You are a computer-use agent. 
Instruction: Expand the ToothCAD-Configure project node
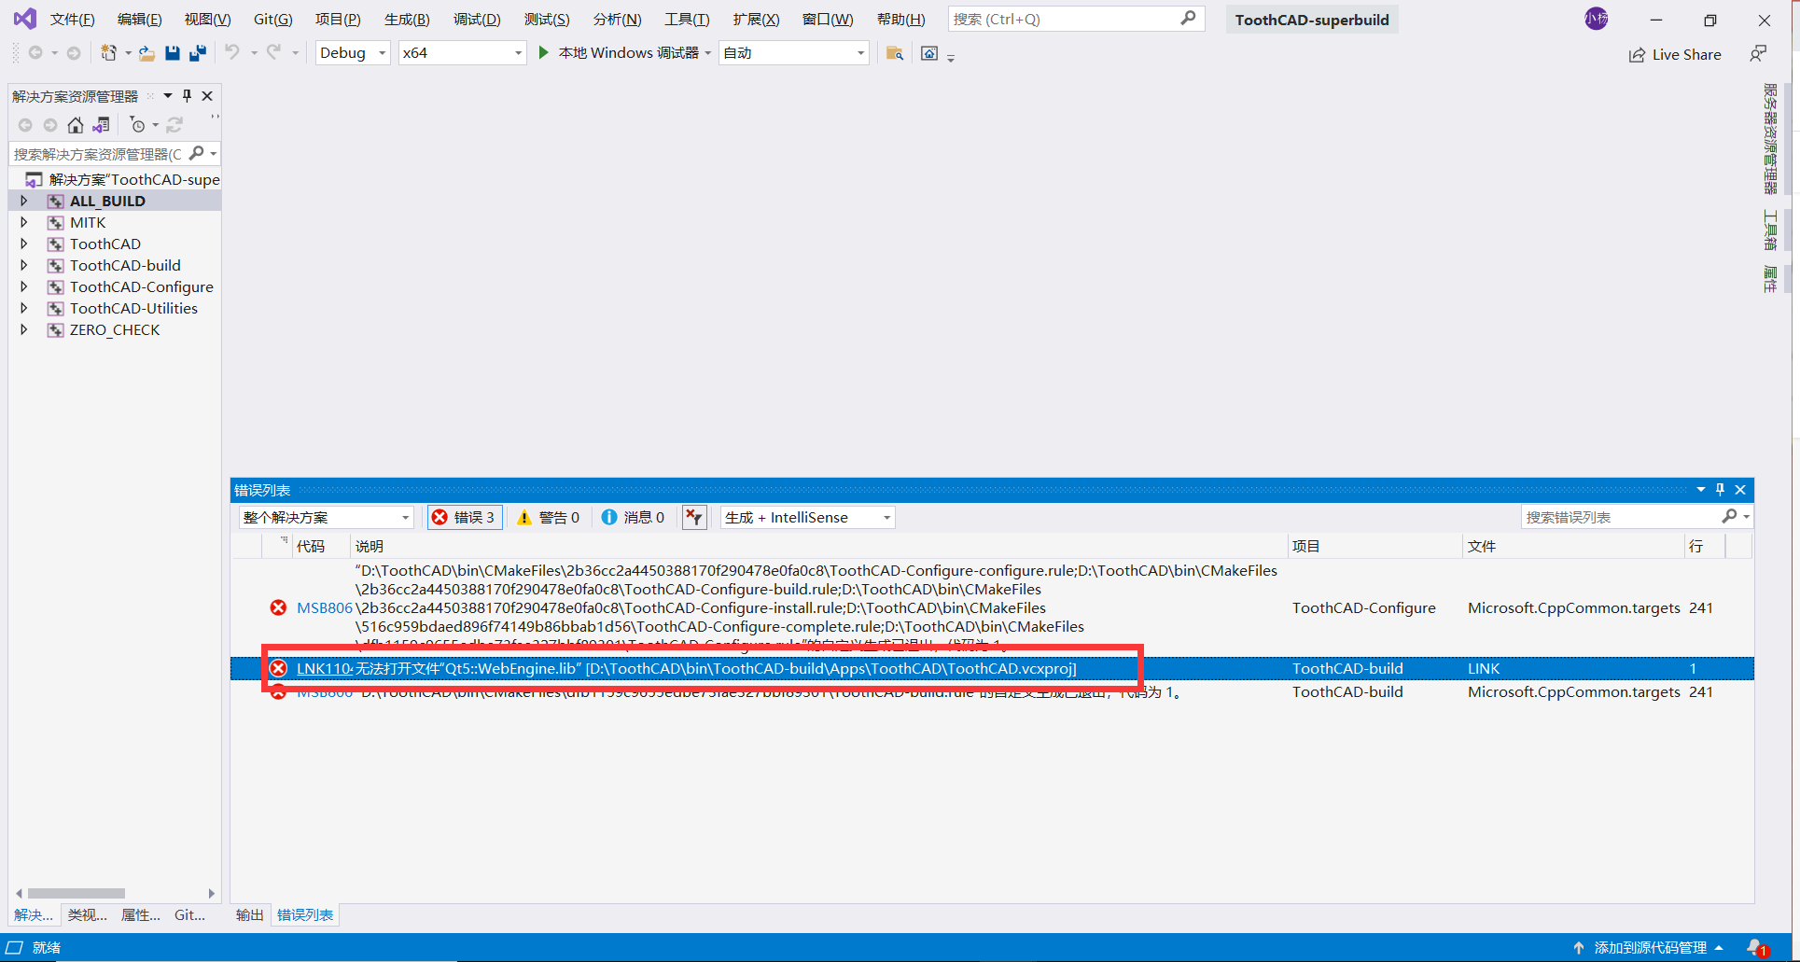pos(24,286)
